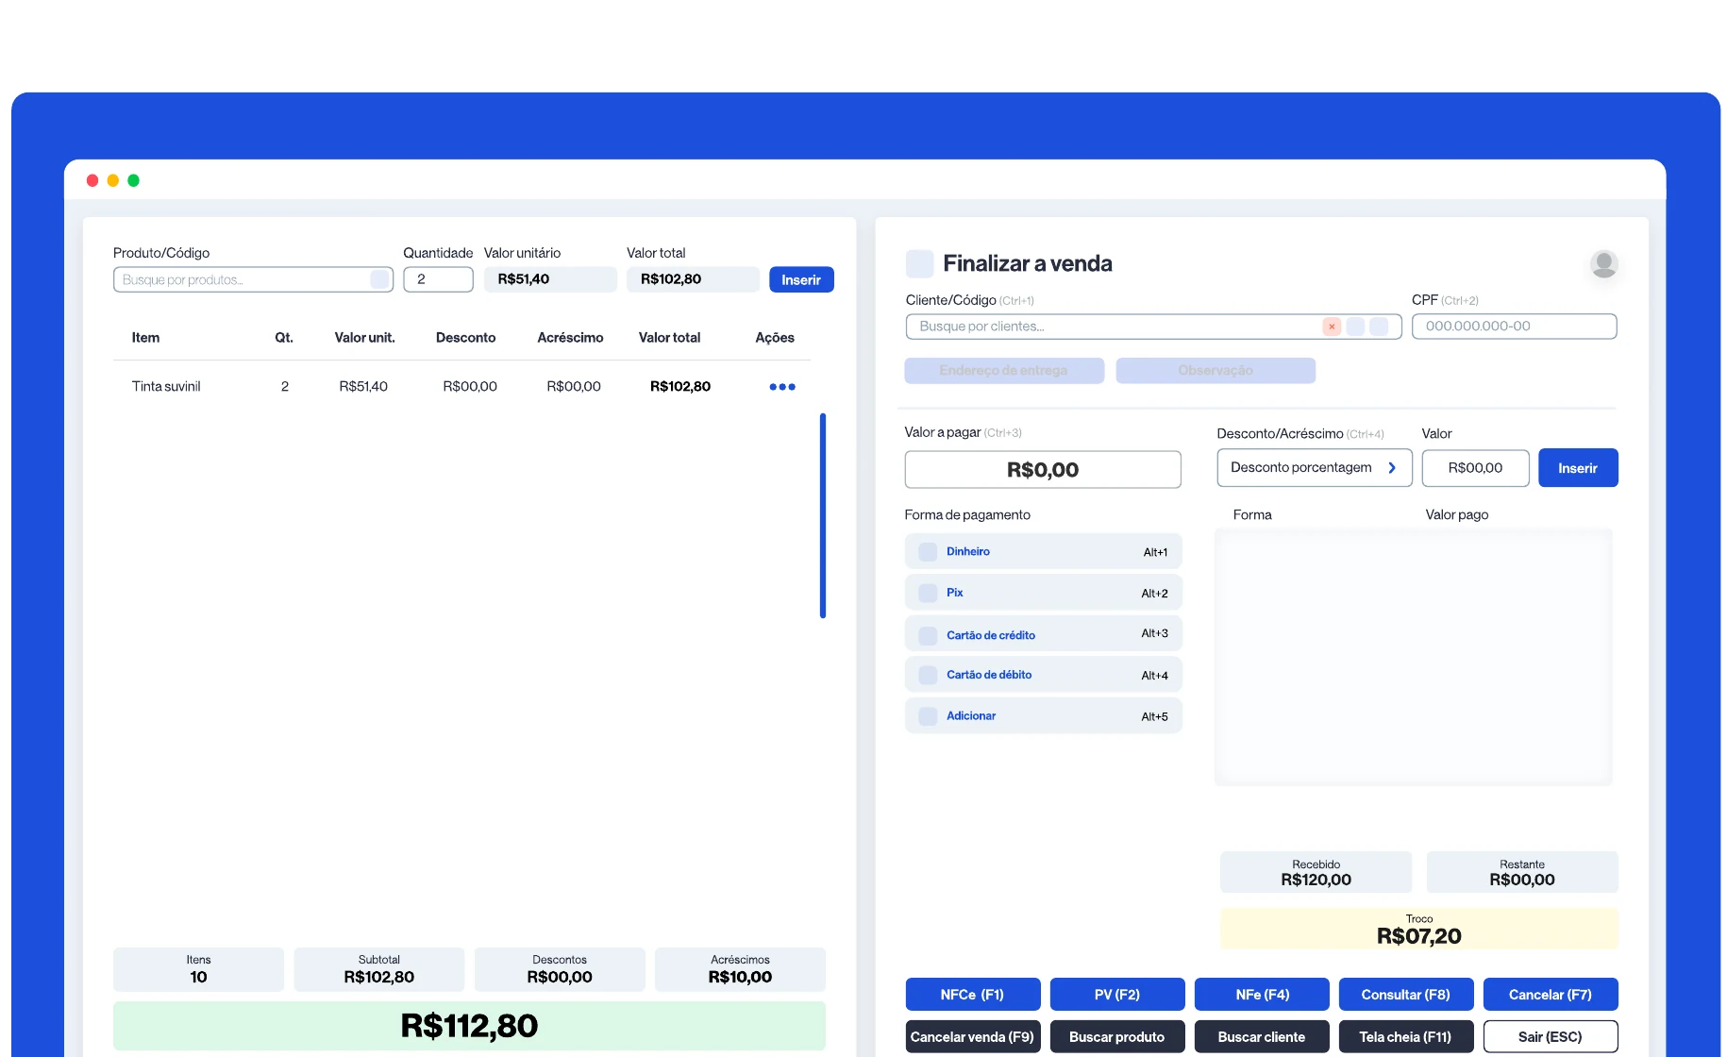Viewport: 1727px width, 1057px height.
Task: Clear the client search with the red X
Action: 1332,327
